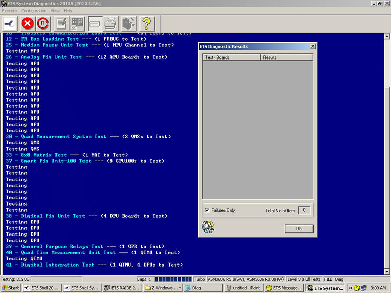Click the red circular loop-n icon
Screen dimensions: 391x293
(44, 24)
